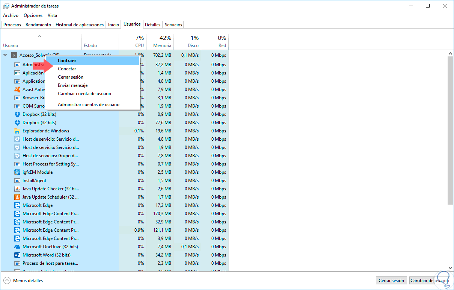Choose Conectar in the context menu
The width and height of the screenshot is (454, 290).
coord(92,69)
